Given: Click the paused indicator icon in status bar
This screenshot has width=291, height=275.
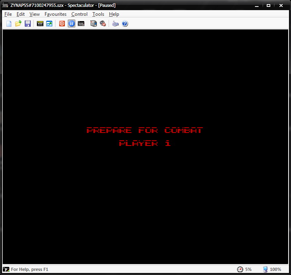Looking at the screenshot, I should pos(6,269).
